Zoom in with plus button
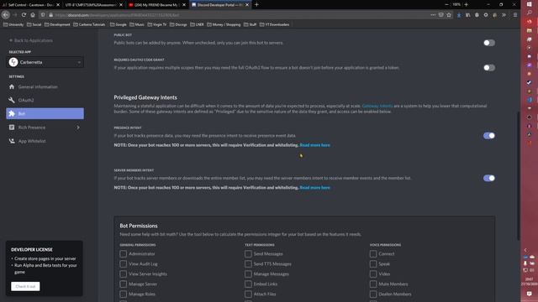This screenshot has height=302, width=538. (x=466, y=4)
